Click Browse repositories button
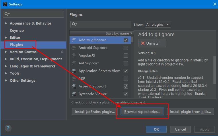The image size is (218, 136). tap(142, 112)
